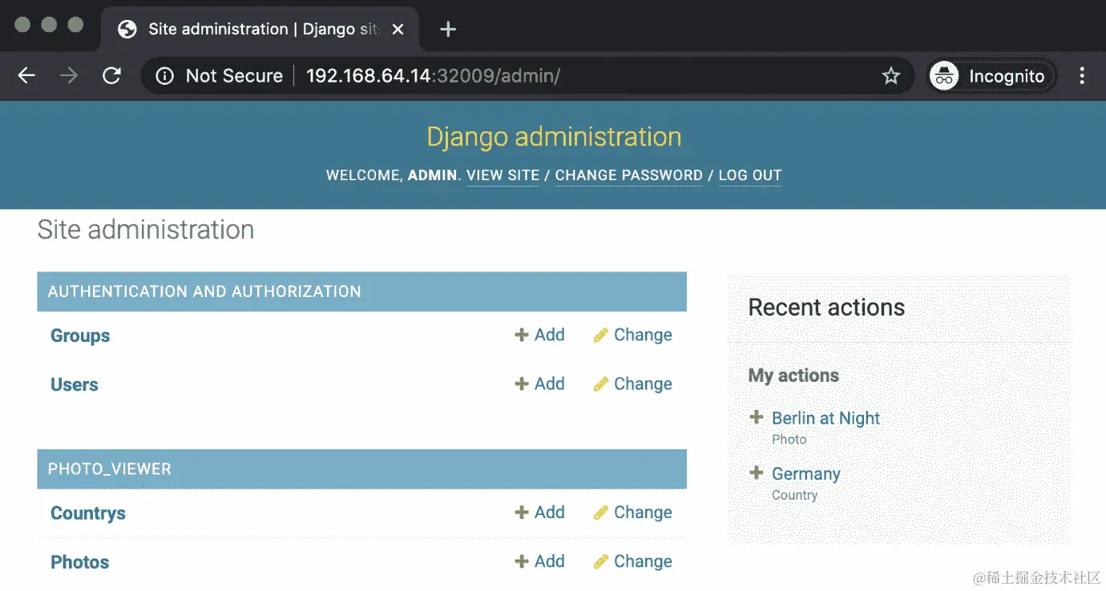This screenshot has height=591, width=1106.
Task: Open the Germany recent action
Action: (805, 474)
